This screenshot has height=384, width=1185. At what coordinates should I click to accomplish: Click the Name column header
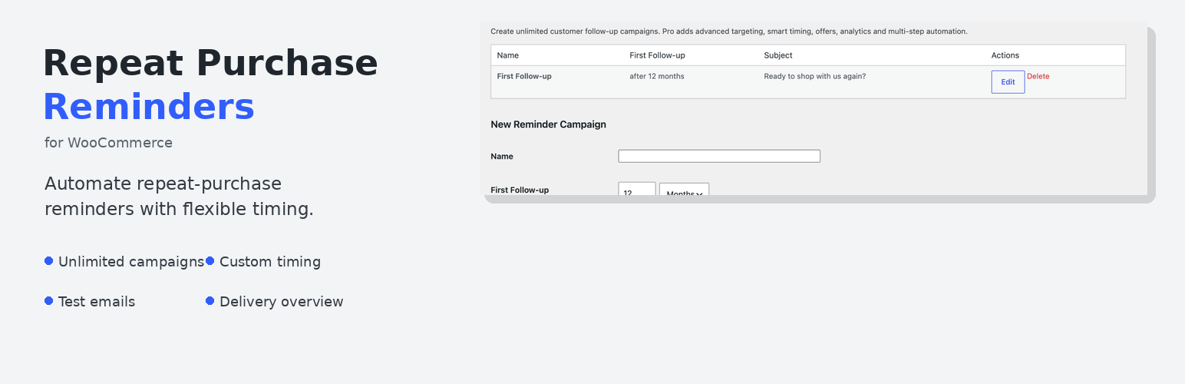coord(508,55)
